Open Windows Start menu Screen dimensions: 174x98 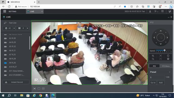3,96
